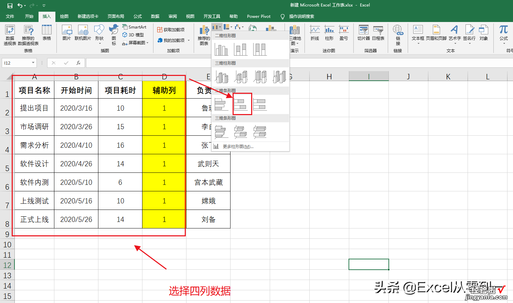
Task: Select 2D 100% stacked bar chart
Action: point(260,104)
